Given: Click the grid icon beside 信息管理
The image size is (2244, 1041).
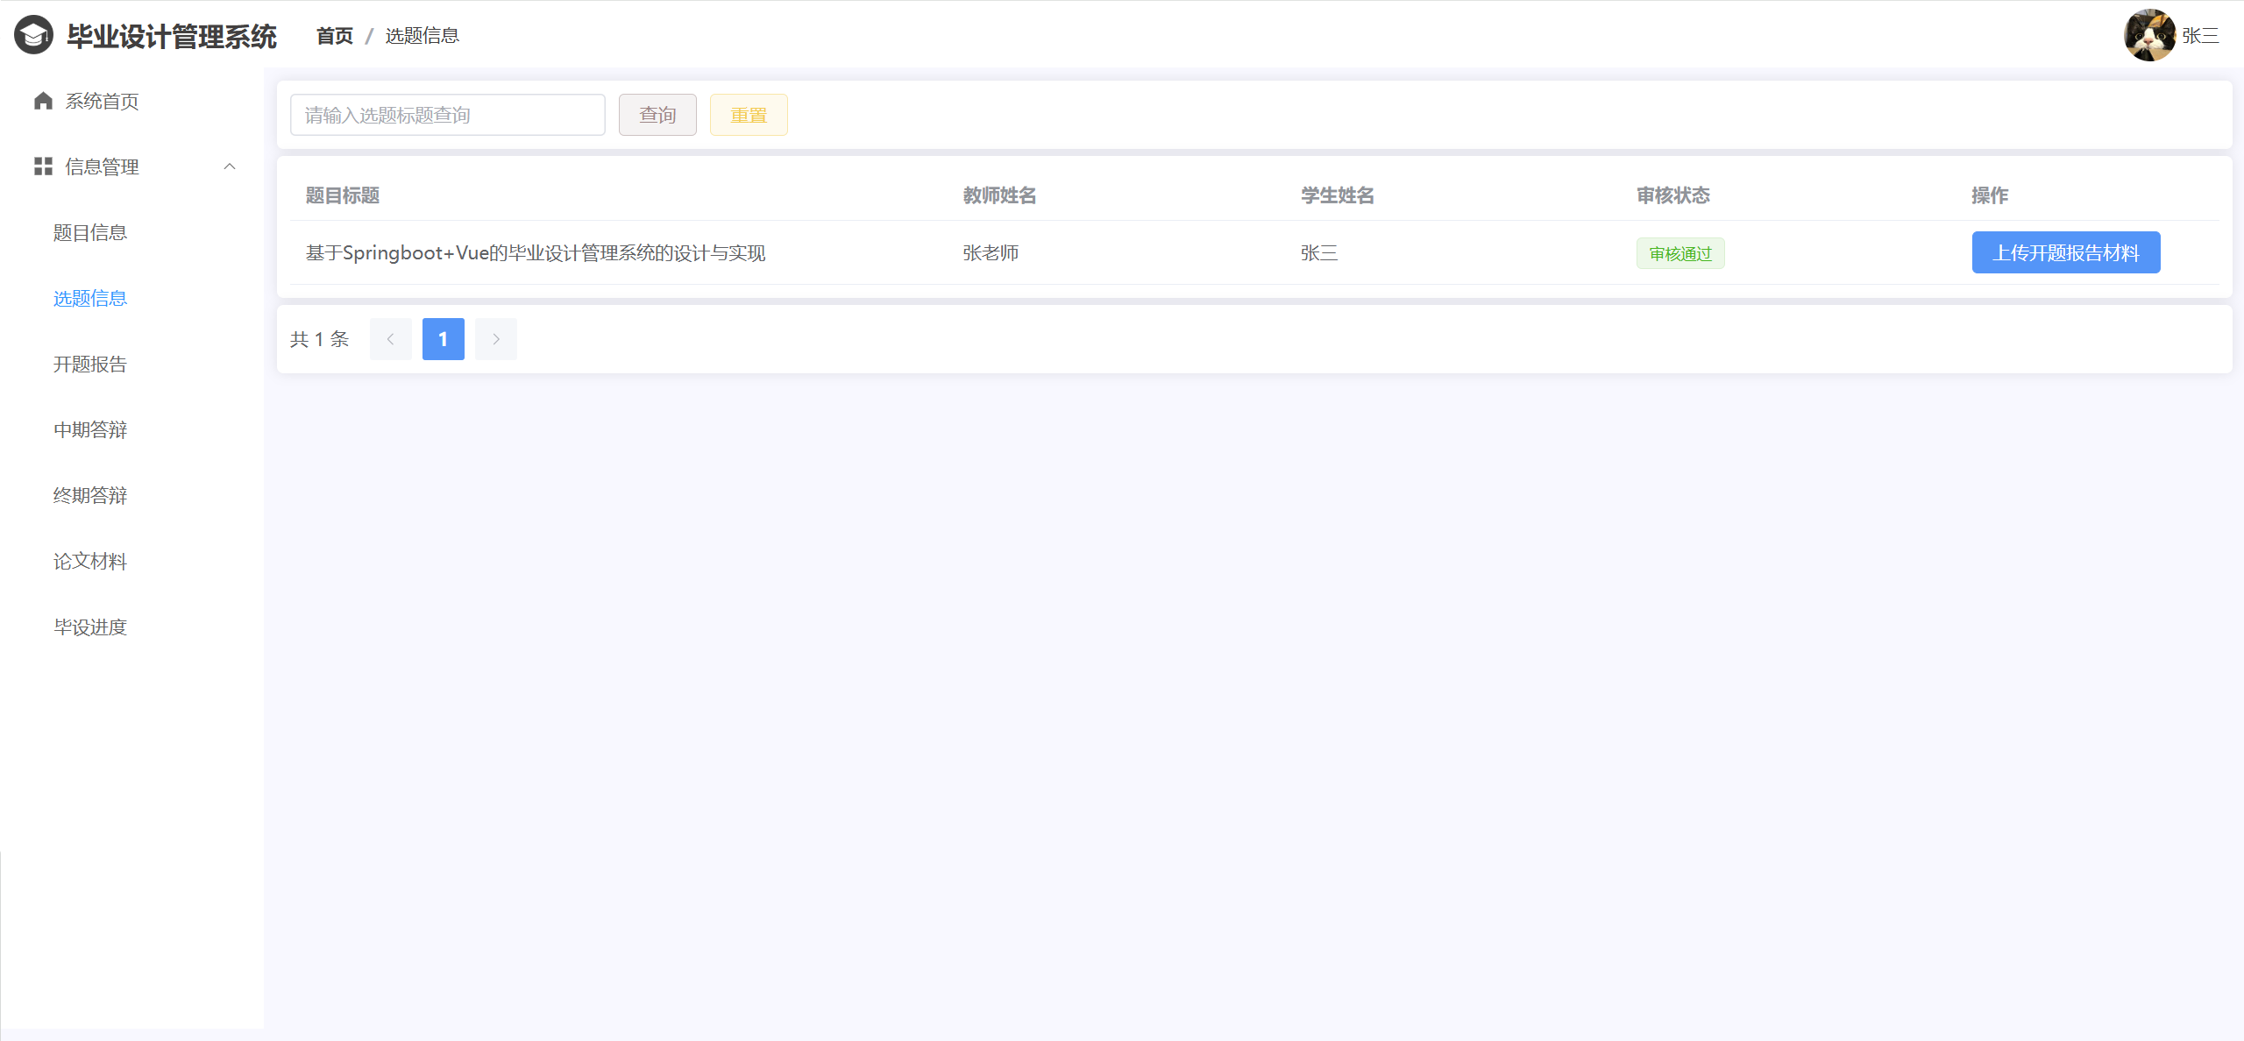Looking at the screenshot, I should click(x=43, y=166).
